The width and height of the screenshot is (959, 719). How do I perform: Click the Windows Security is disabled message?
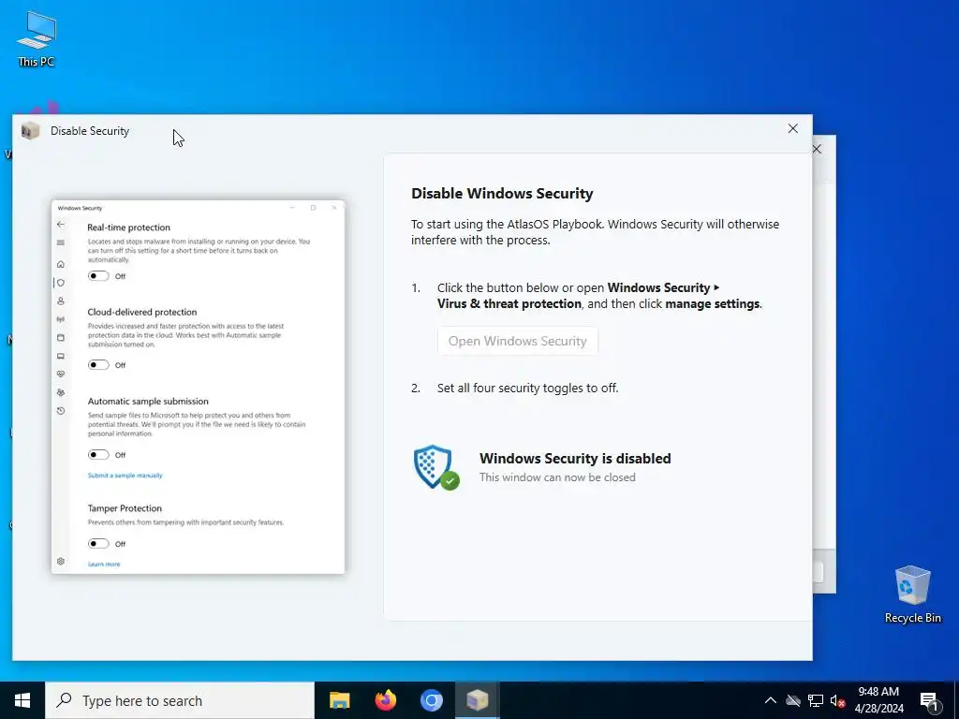[x=575, y=459]
